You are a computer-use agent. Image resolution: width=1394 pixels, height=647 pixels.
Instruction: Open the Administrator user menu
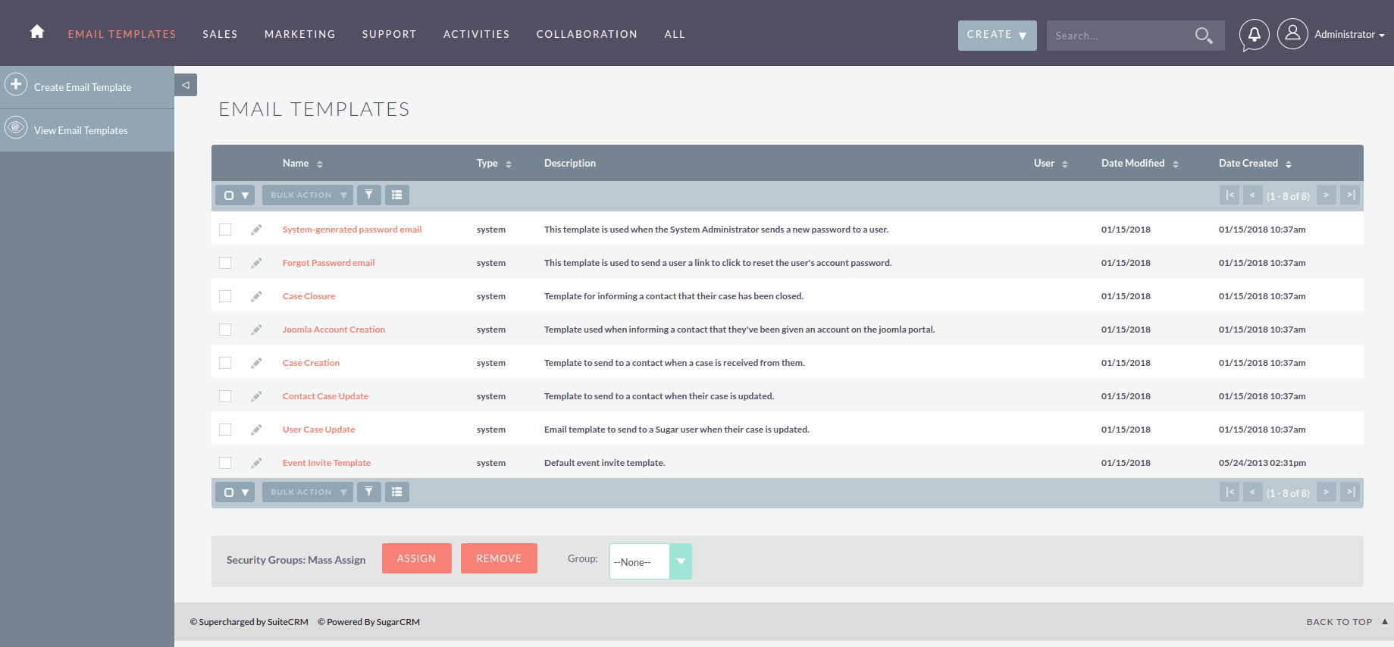[x=1349, y=35]
